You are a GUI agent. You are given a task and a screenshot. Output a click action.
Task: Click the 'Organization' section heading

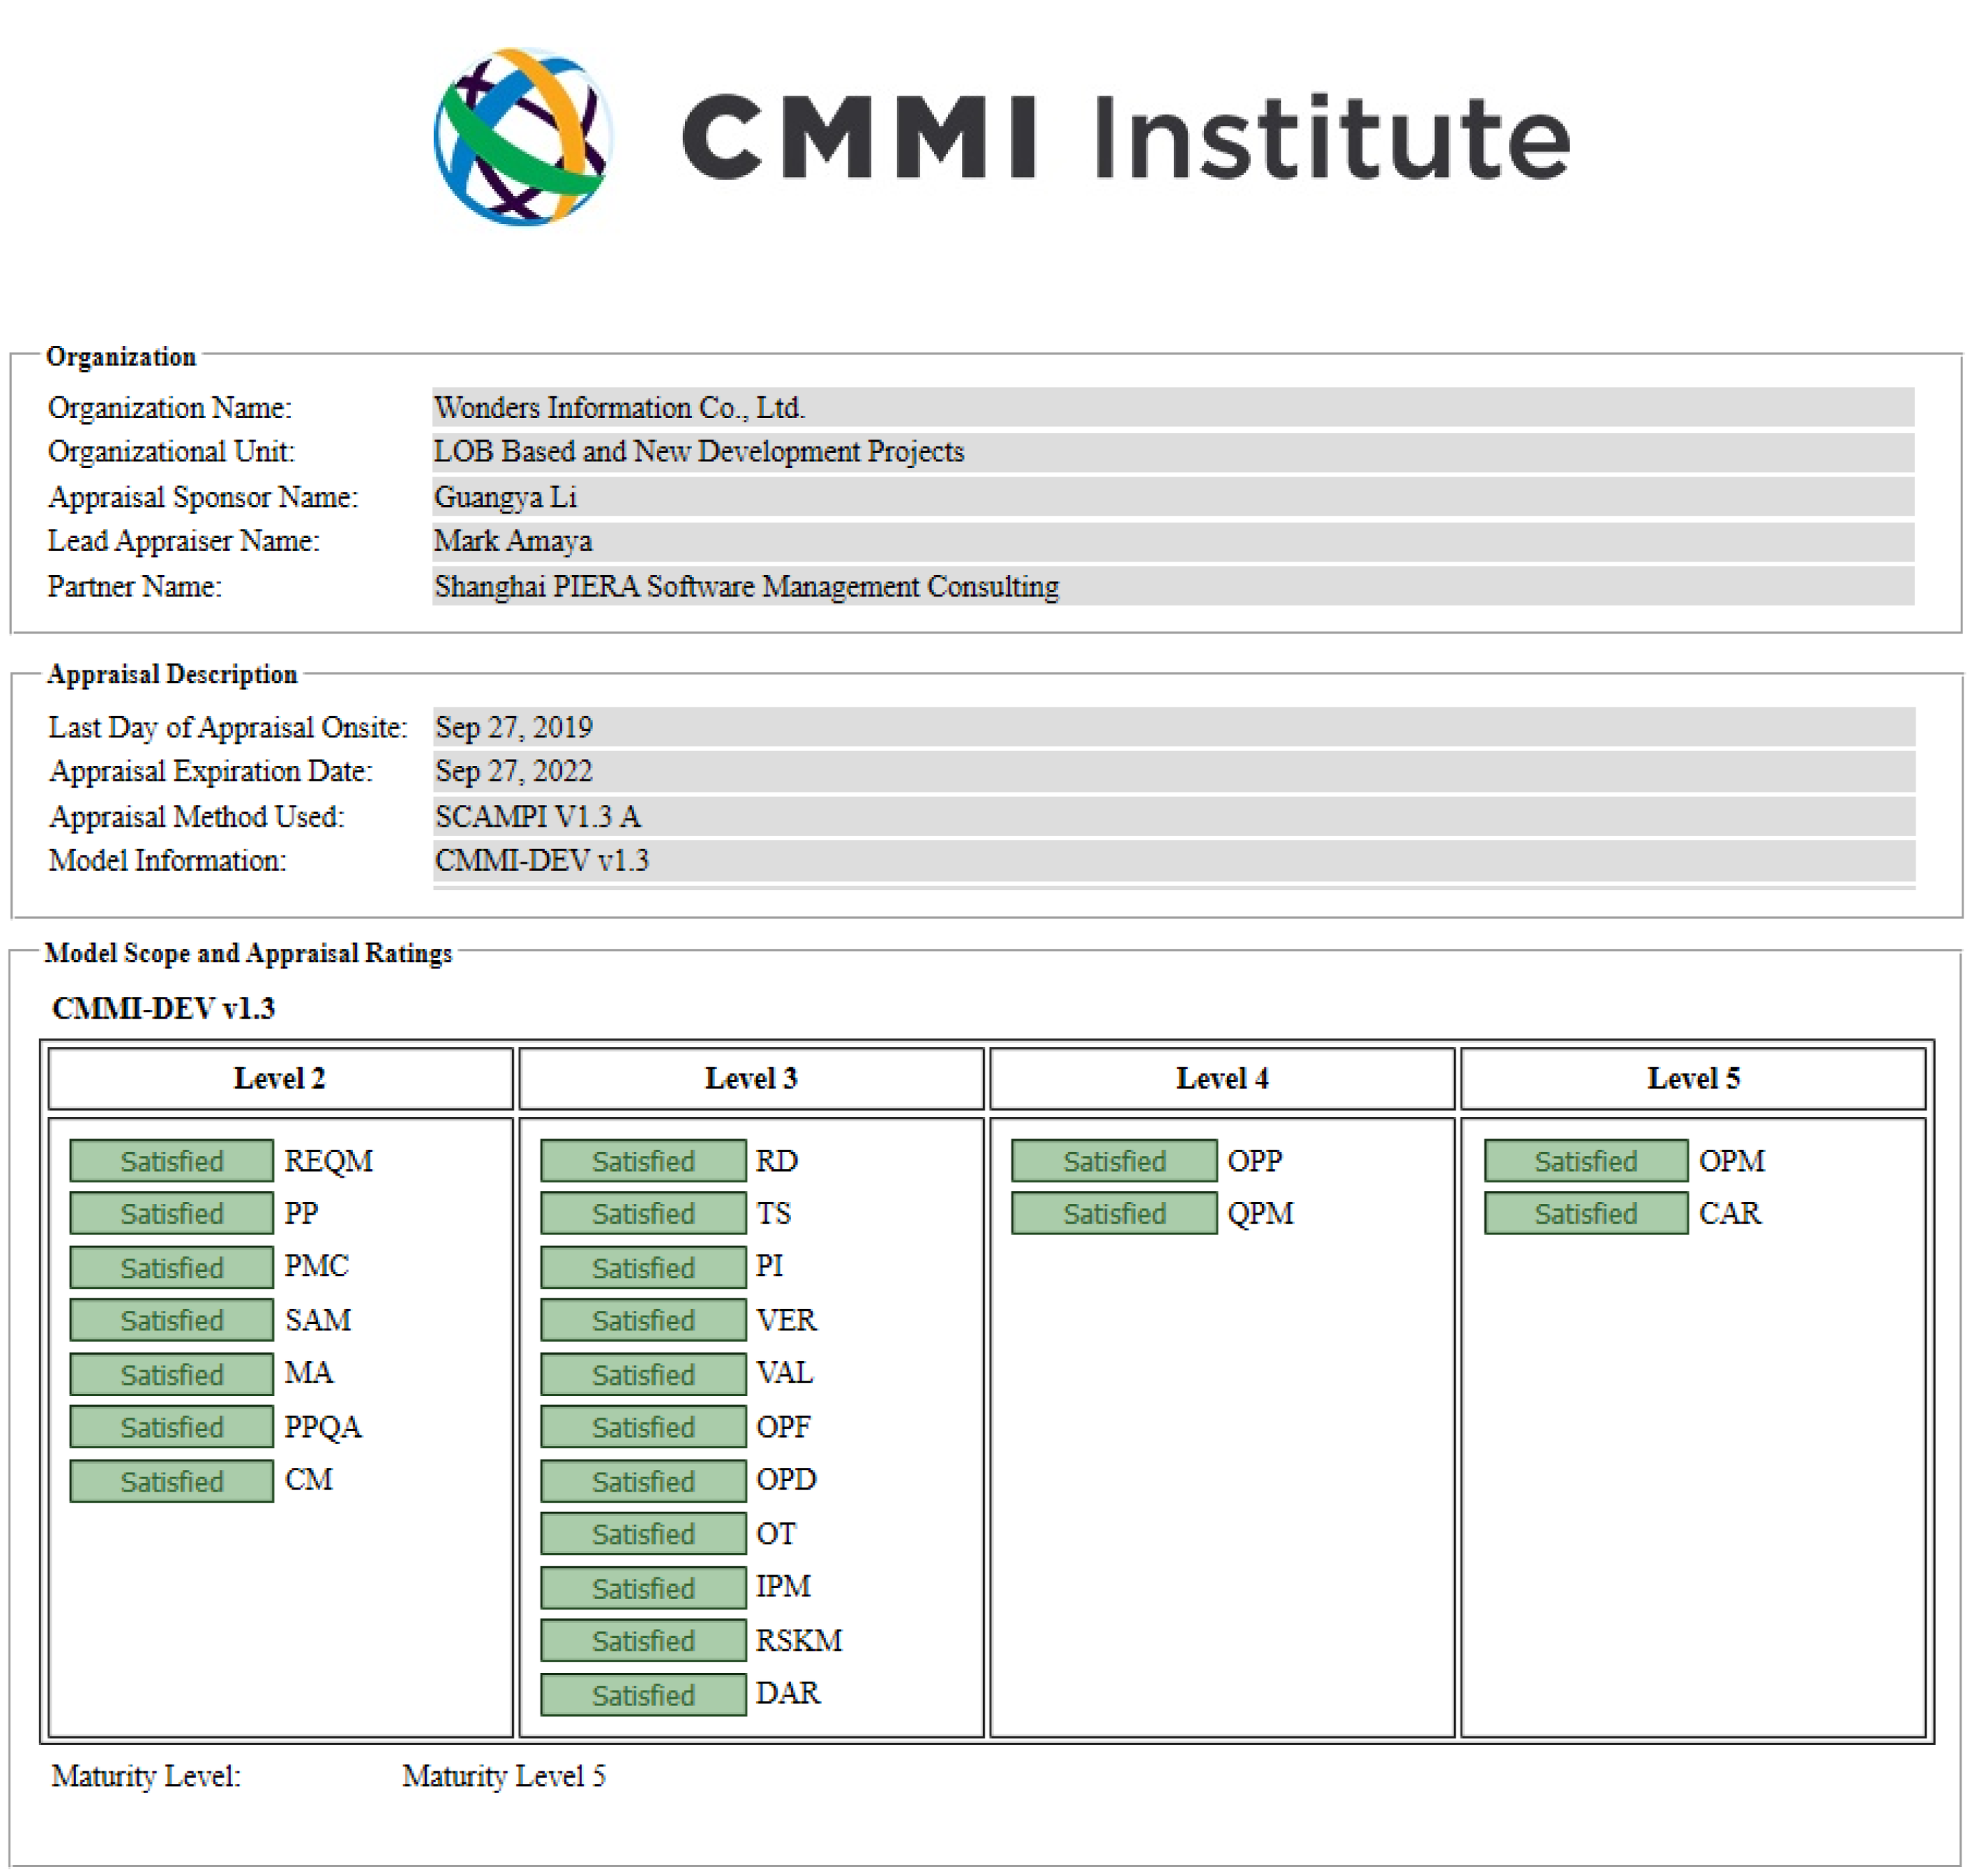121,356
